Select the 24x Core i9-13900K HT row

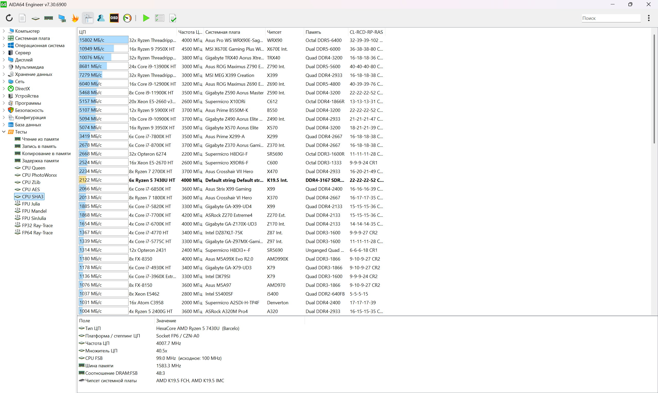click(232, 66)
